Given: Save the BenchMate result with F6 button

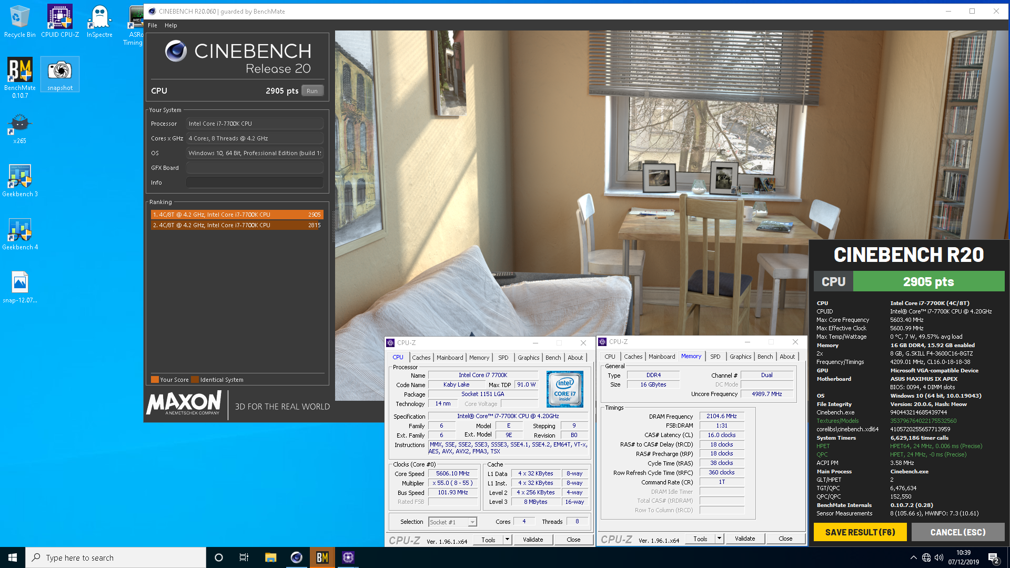Looking at the screenshot, I should (x=861, y=532).
